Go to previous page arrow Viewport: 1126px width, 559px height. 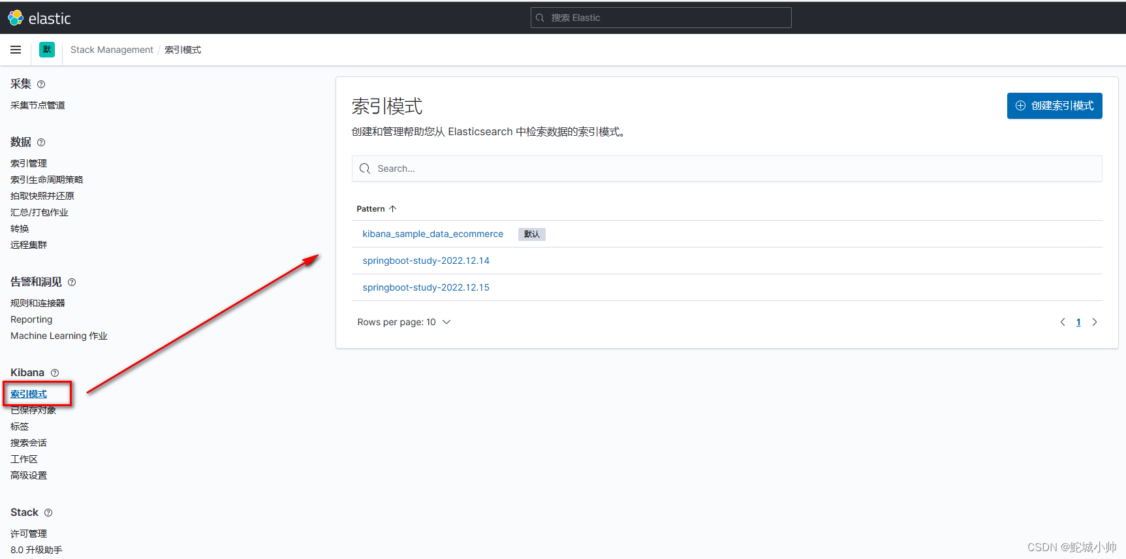point(1063,322)
